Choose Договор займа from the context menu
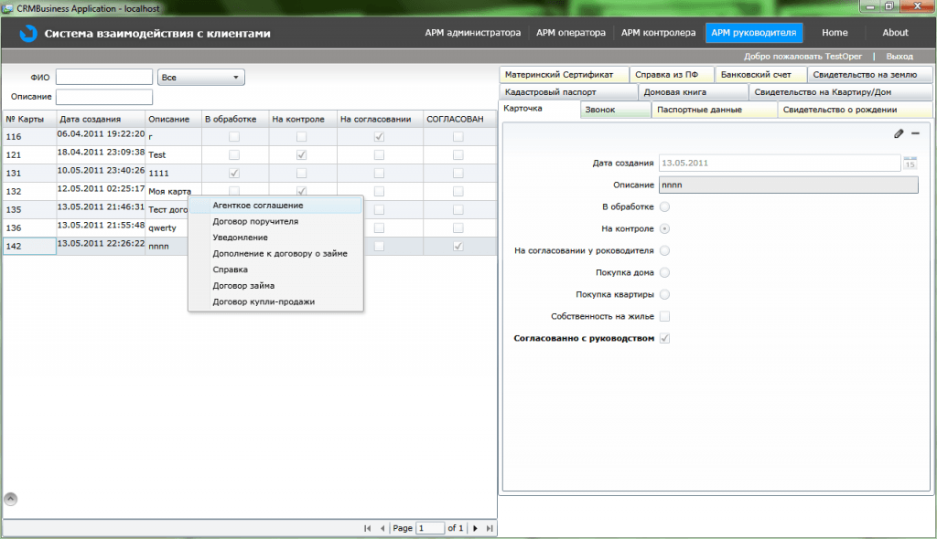937x539 pixels. pos(275,286)
